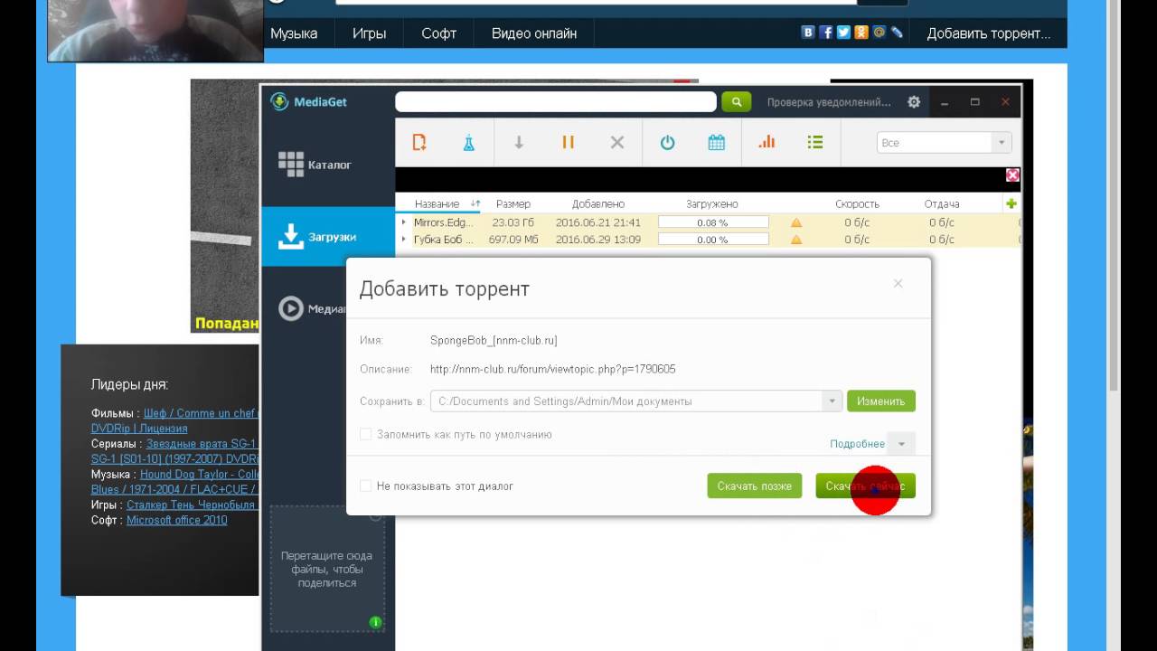The width and height of the screenshot is (1157, 651).
Task: Enable Запомнить как путь по умолчанию checkbox
Action: (x=366, y=434)
